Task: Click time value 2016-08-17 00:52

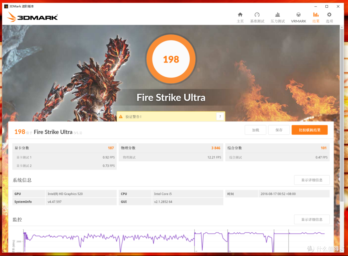Action: (x=278, y=194)
